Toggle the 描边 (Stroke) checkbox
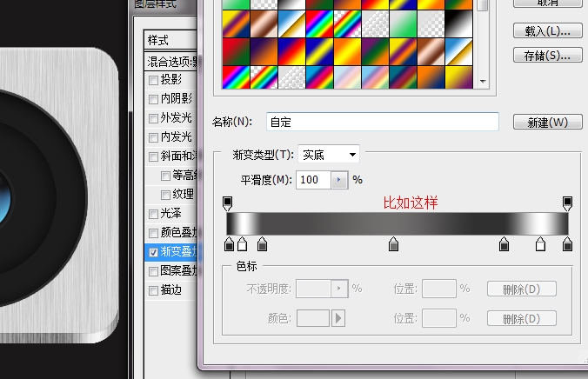Viewport: 588px width, 379px height. 154,290
